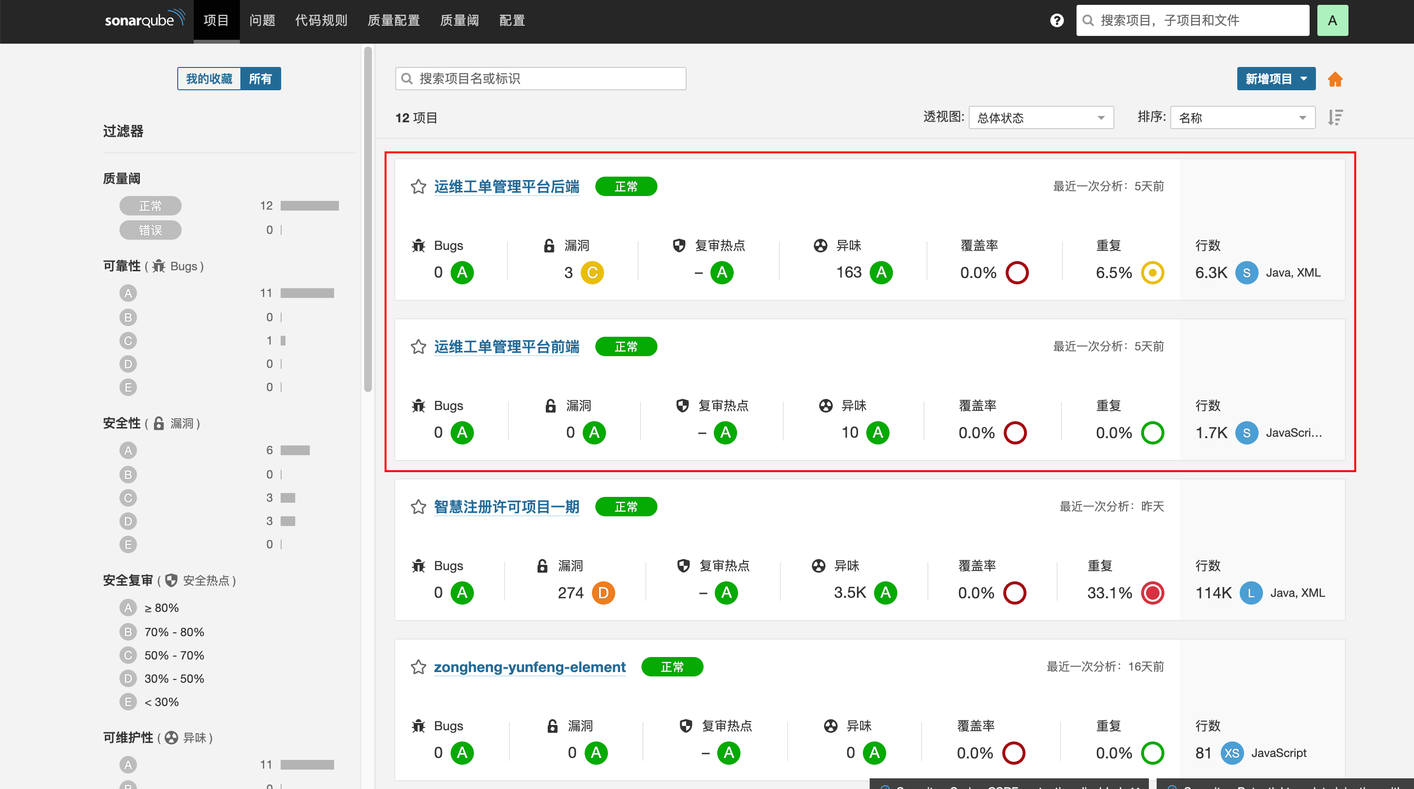Screen dimensions: 1414x789
Task: Star the 智慧注册许可项目一期 project
Action: pos(418,507)
